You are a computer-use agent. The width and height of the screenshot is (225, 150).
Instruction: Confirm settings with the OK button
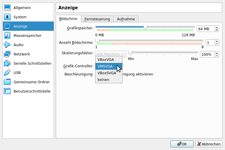[x=182, y=144]
